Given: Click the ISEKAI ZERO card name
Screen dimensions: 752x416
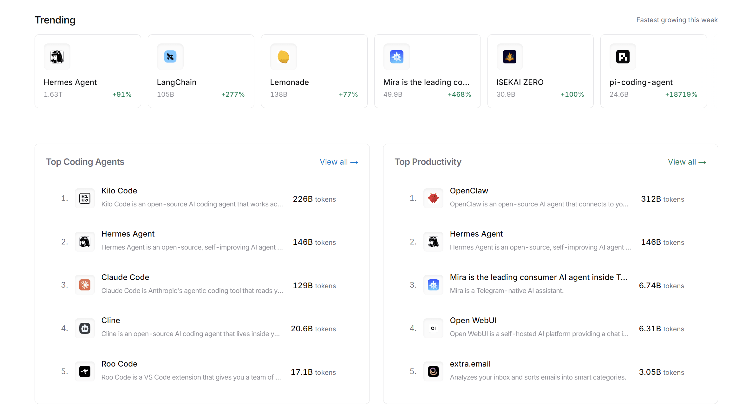Looking at the screenshot, I should pos(520,82).
